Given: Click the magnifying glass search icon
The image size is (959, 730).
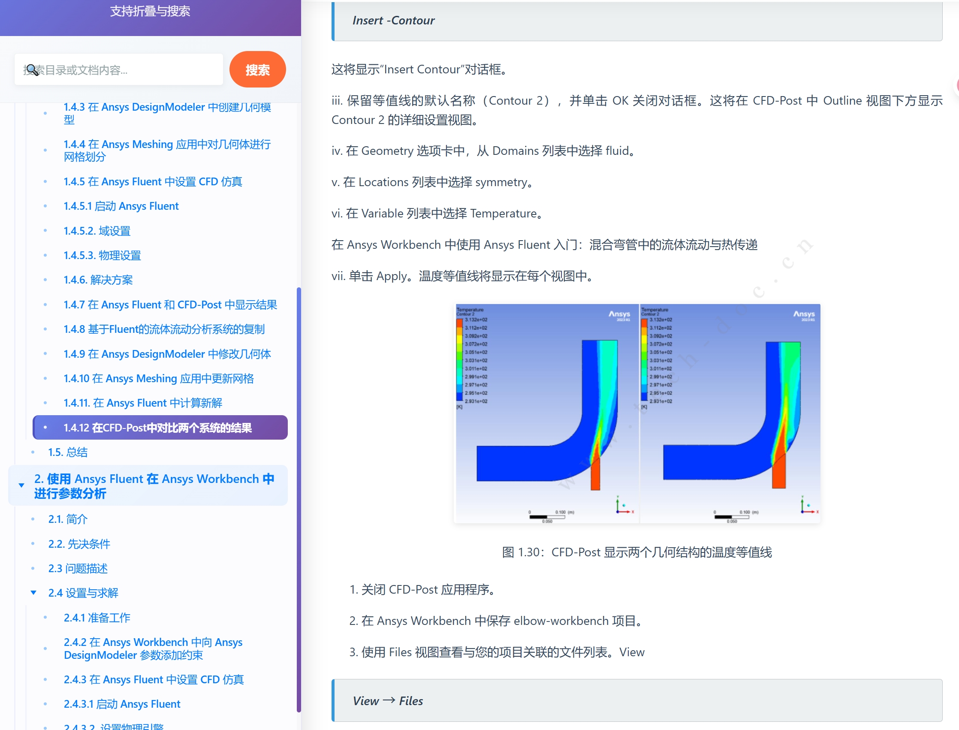Looking at the screenshot, I should (31, 70).
